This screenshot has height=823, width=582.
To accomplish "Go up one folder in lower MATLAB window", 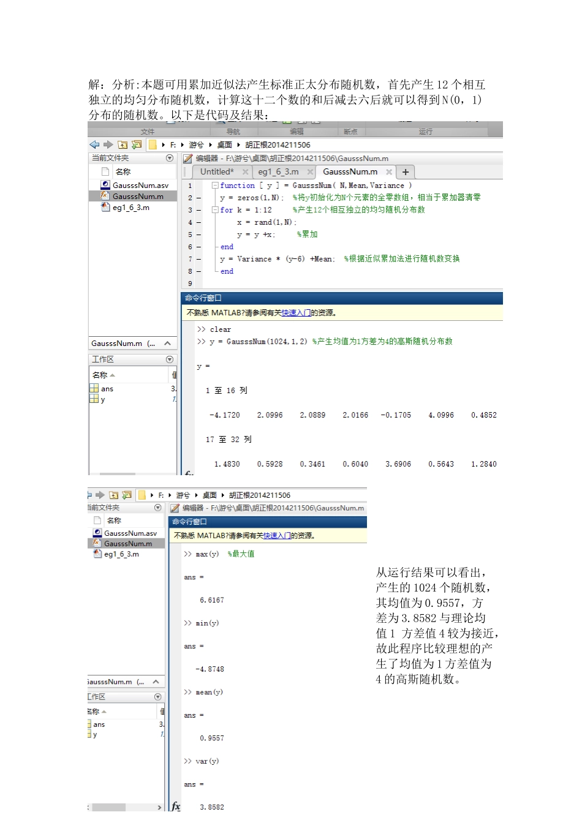I will tap(113, 495).
